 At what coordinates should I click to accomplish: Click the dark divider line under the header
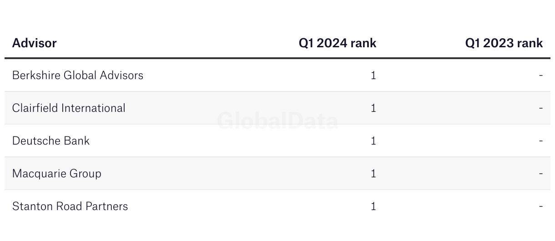[x=277, y=58]
